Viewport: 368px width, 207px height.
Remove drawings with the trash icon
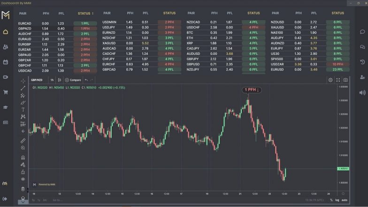point(23,189)
